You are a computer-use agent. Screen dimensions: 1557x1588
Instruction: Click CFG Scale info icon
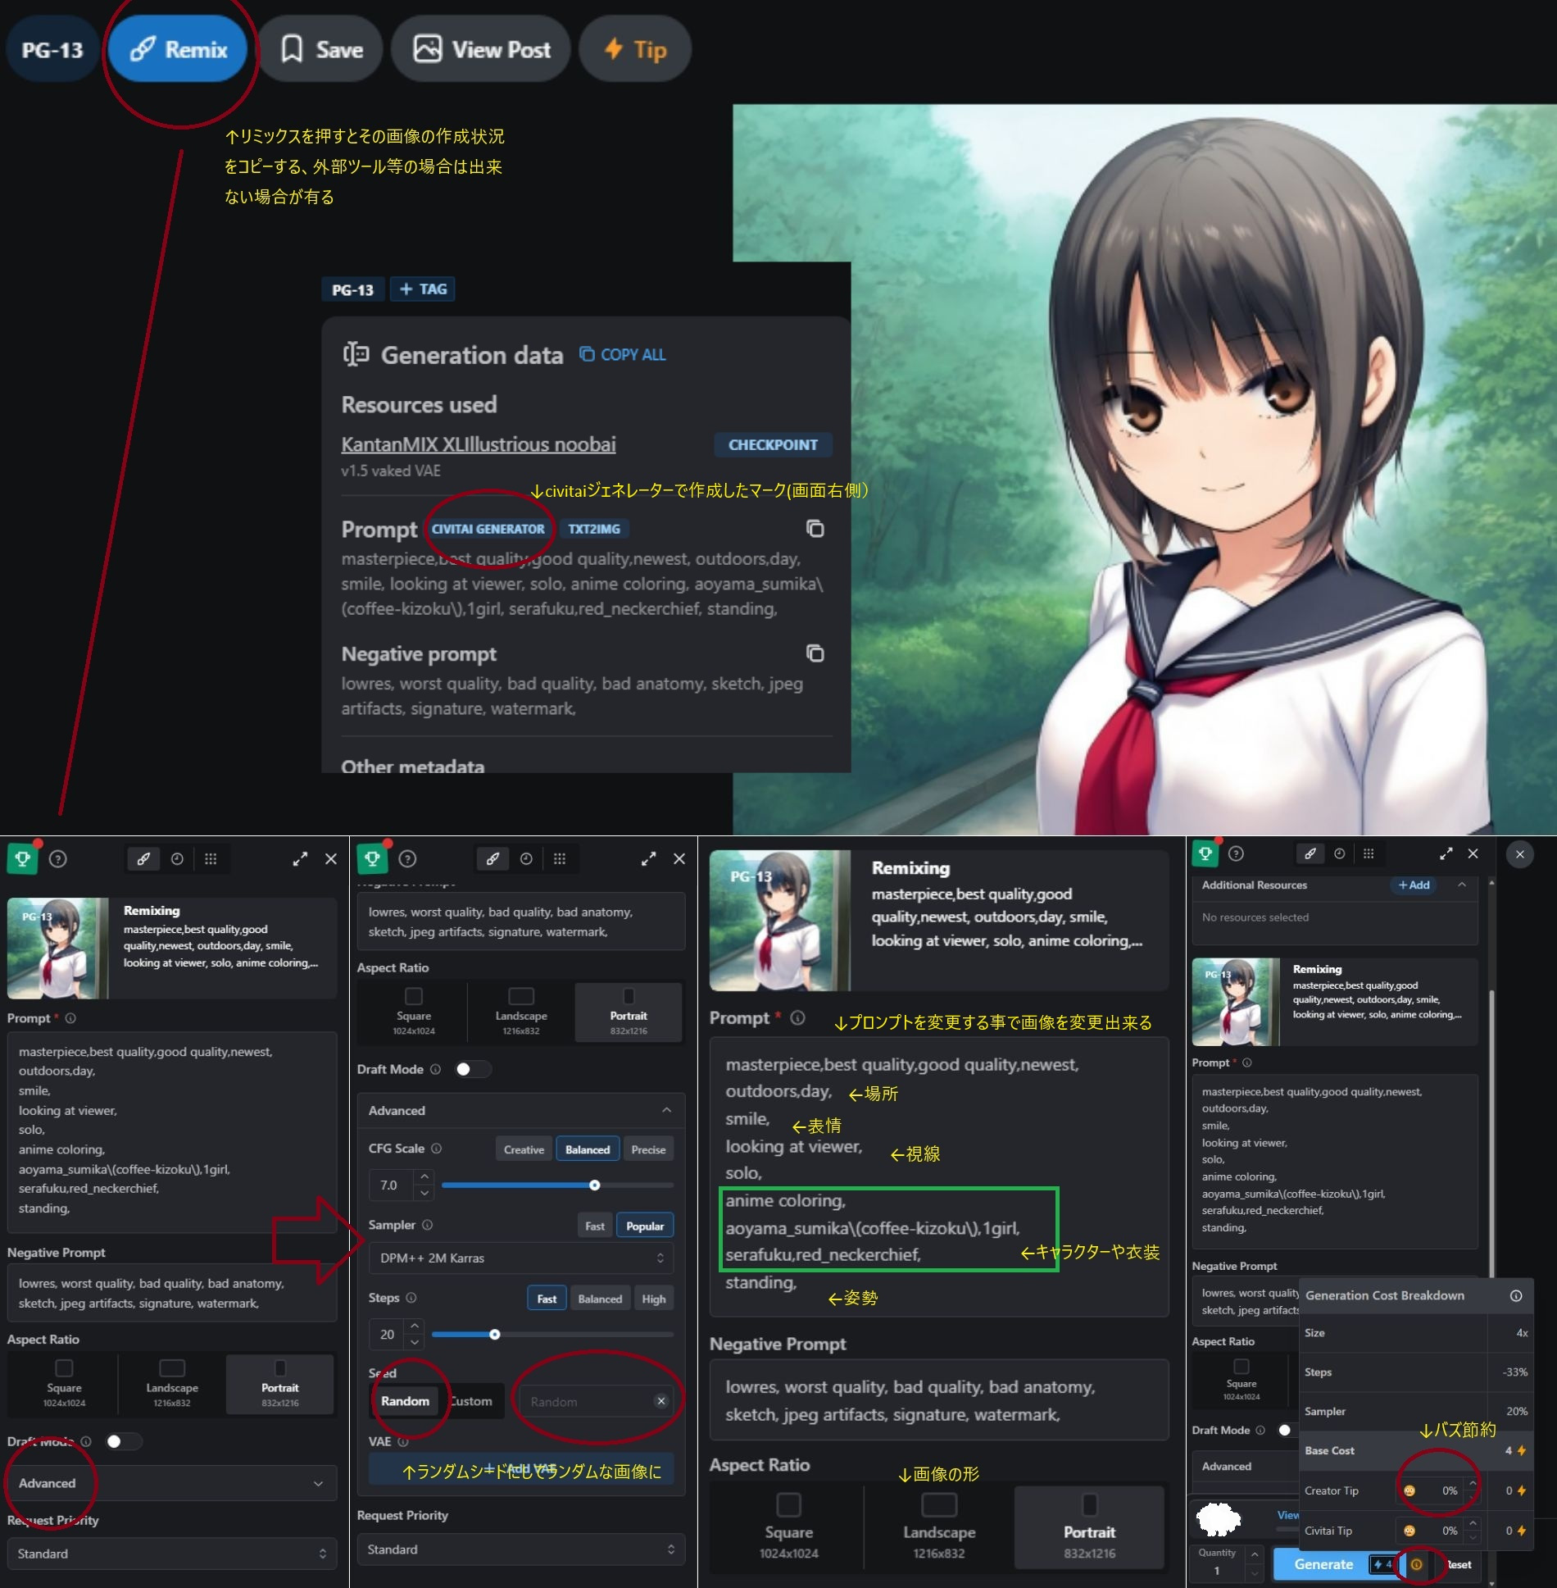pos(436,1149)
